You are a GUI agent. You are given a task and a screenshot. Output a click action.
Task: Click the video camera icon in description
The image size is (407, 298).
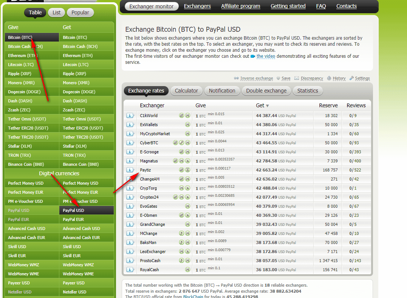pos(253,56)
